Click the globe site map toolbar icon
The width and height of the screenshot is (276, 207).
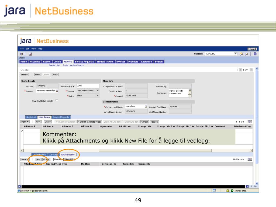[x=21, y=54]
